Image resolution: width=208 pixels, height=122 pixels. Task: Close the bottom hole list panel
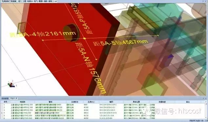click(x=206, y=98)
